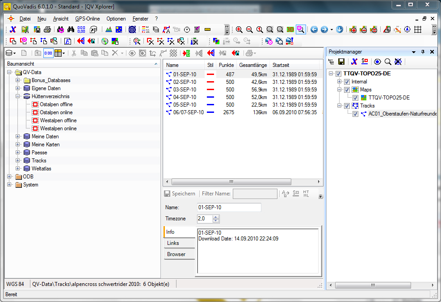Click the blue Stil swatch of 06/07-SEP-10
441x302 pixels.
pyautogui.click(x=210, y=112)
